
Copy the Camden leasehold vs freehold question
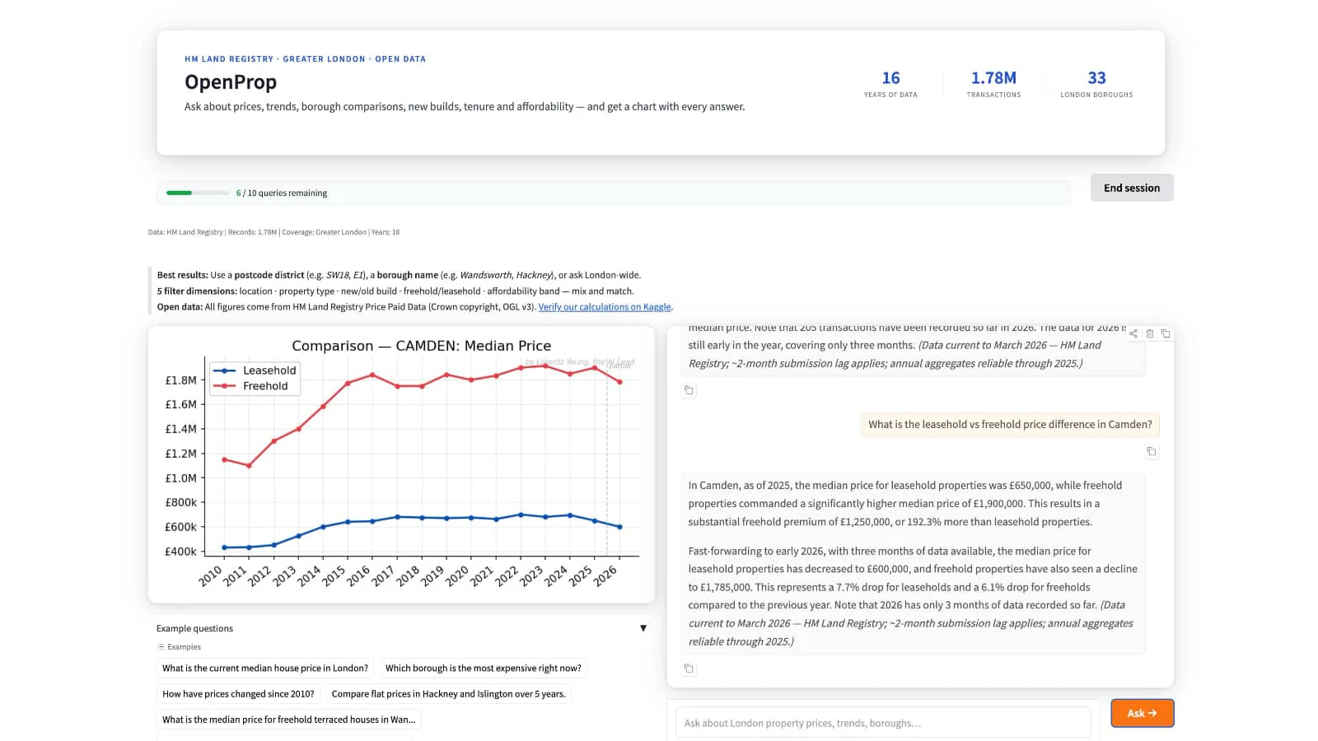[x=1152, y=451]
